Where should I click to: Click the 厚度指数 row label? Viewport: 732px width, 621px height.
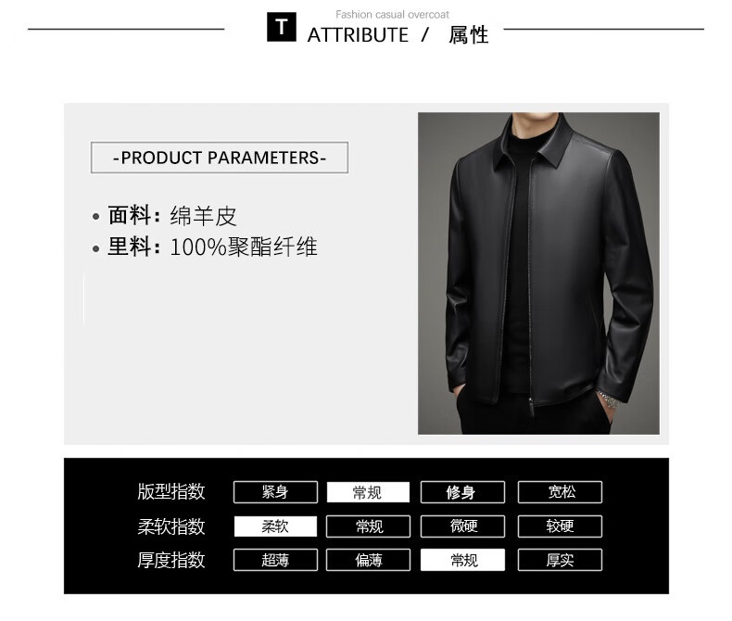(x=170, y=560)
